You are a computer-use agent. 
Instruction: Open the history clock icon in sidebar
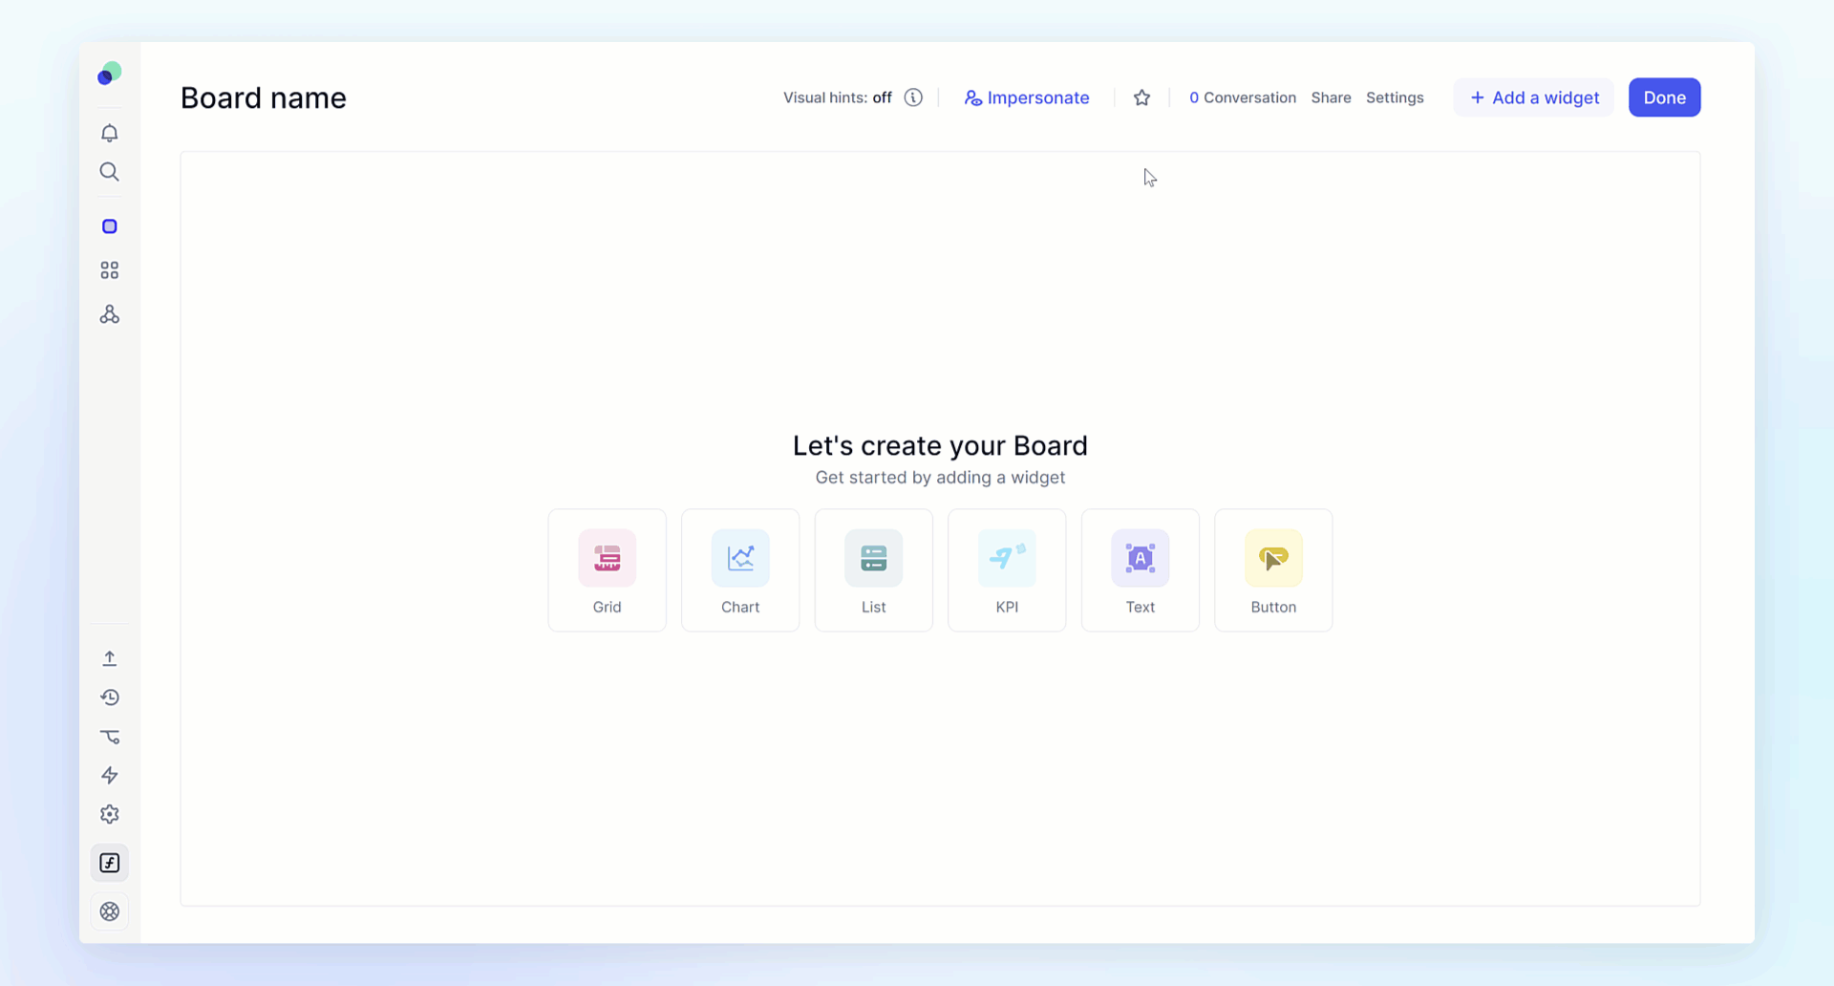coord(110,697)
